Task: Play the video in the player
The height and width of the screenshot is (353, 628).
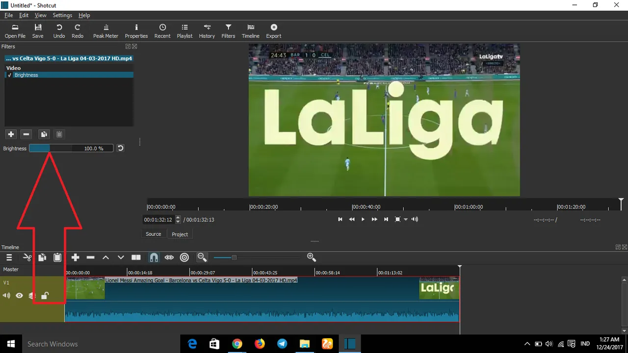Action: pos(363,219)
